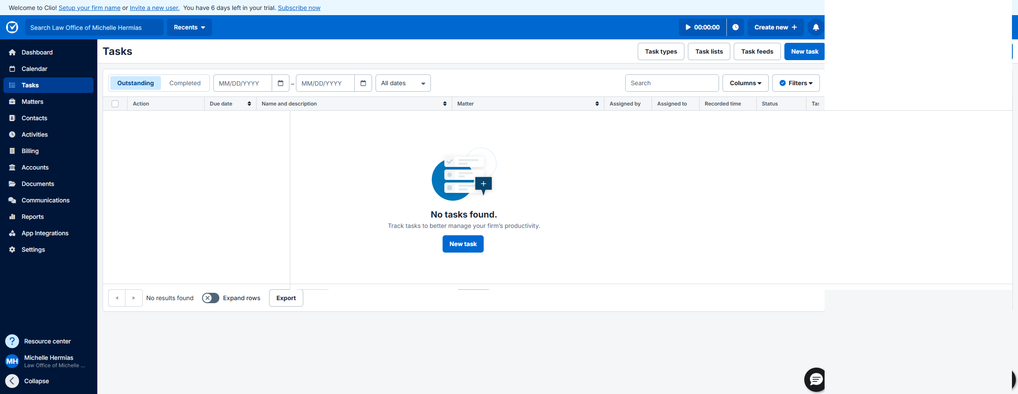Follow the Subscribe now link
Viewport: 1018px width, 394px height.
click(x=299, y=8)
